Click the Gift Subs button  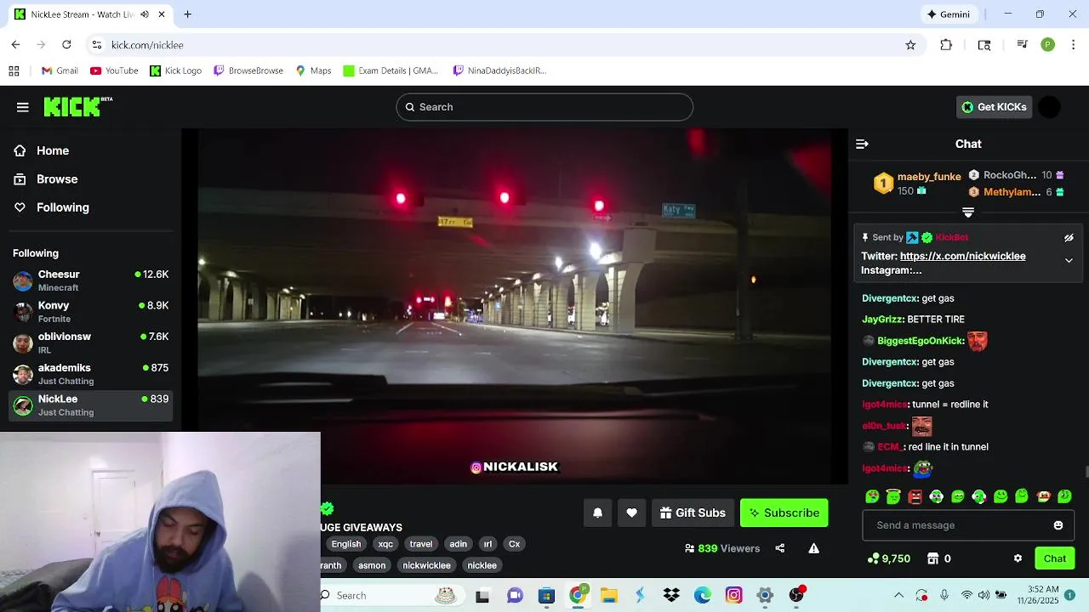pyautogui.click(x=693, y=513)
